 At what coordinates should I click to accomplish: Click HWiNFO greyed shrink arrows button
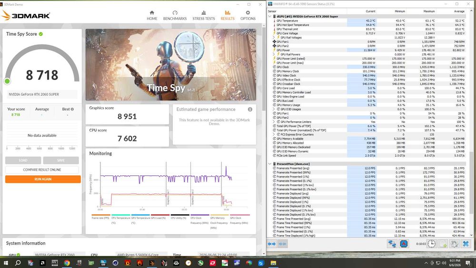[282, 244]
